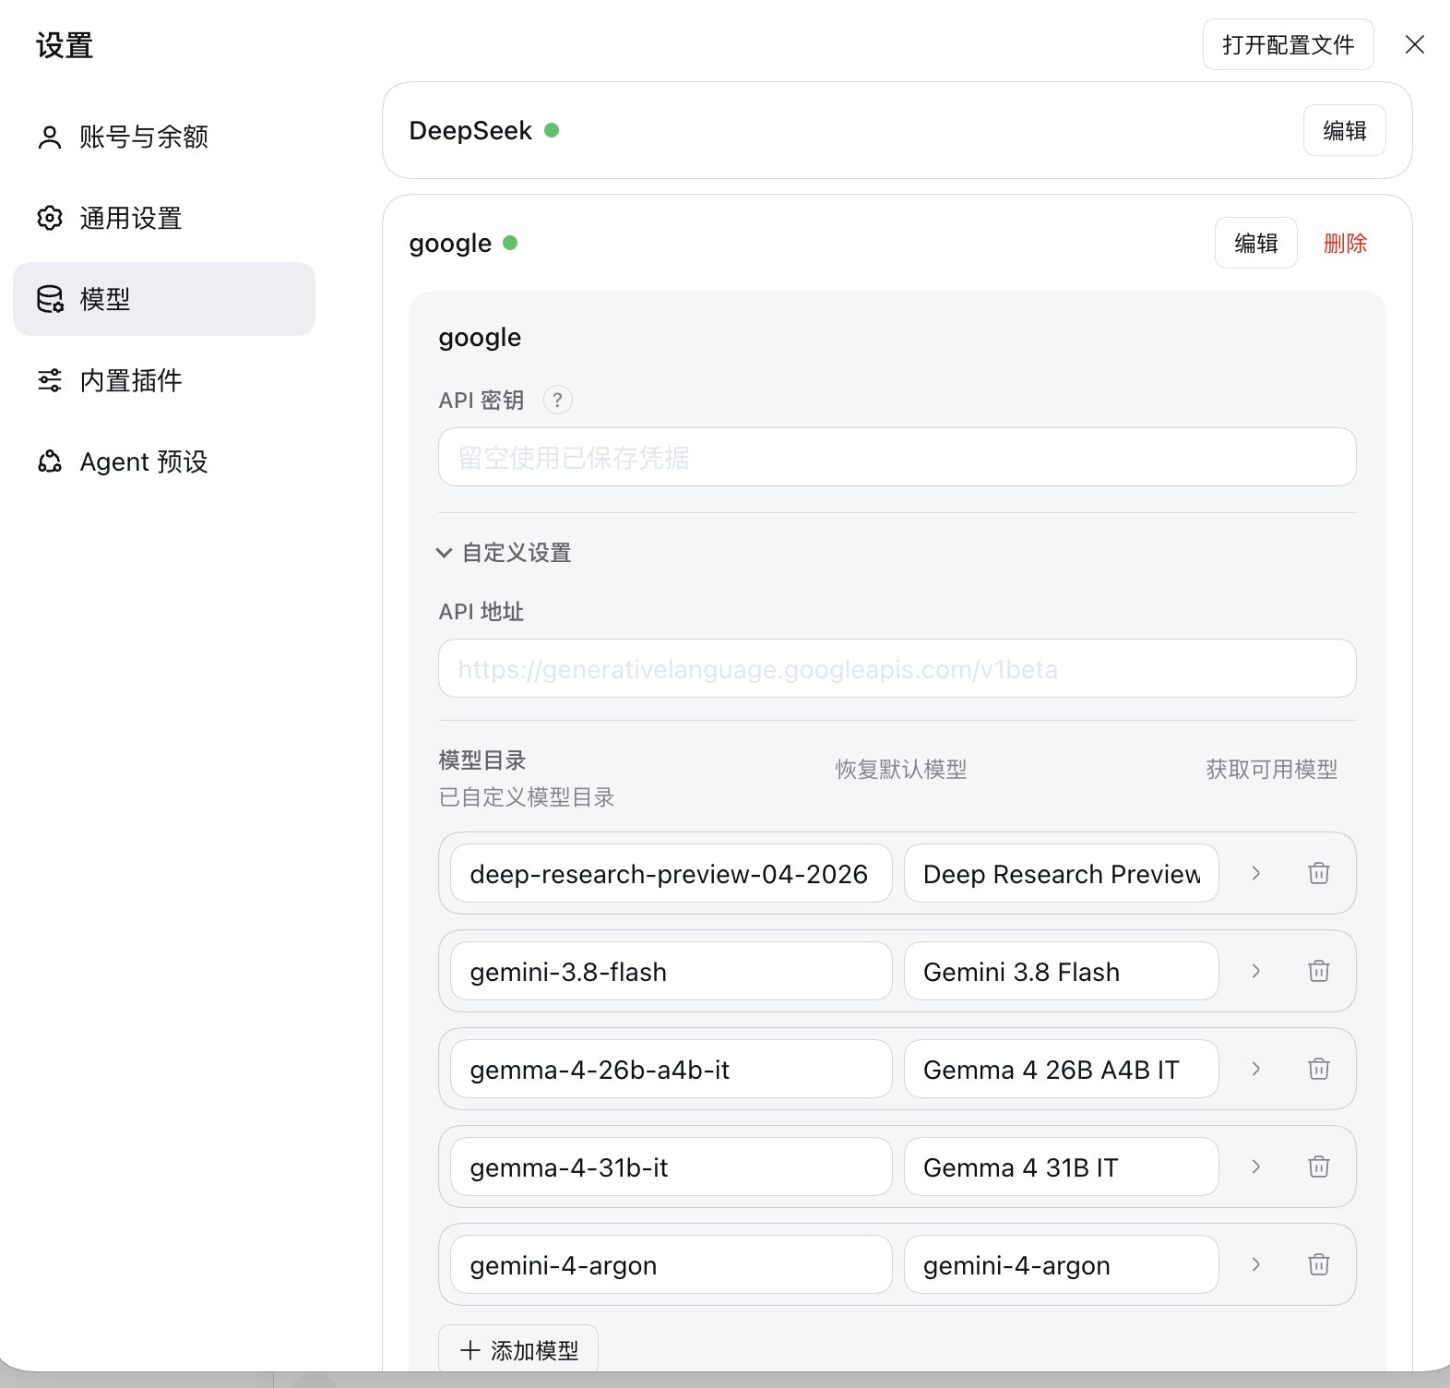Close the settings dialog
Screen dimensions: 1450x1388
click(x=1415, y=44)
